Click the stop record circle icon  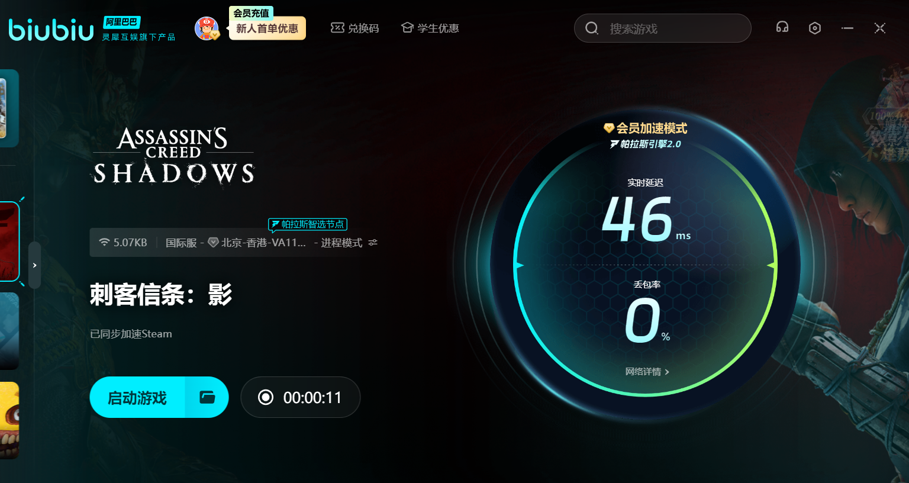tap(266, 397)
